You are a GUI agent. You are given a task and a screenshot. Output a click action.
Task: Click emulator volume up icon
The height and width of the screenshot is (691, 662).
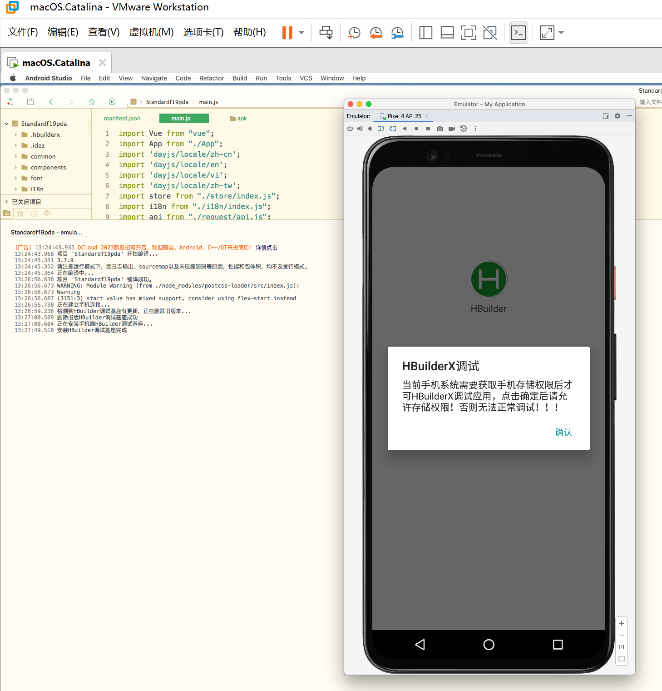point(360,129)
